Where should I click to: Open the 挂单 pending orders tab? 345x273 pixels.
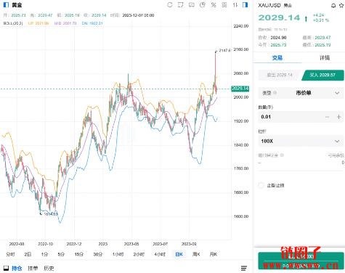click(x=33, y=268)
